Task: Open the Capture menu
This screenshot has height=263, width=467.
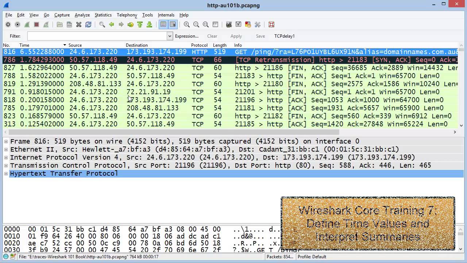Action: [x=62, y=15]
